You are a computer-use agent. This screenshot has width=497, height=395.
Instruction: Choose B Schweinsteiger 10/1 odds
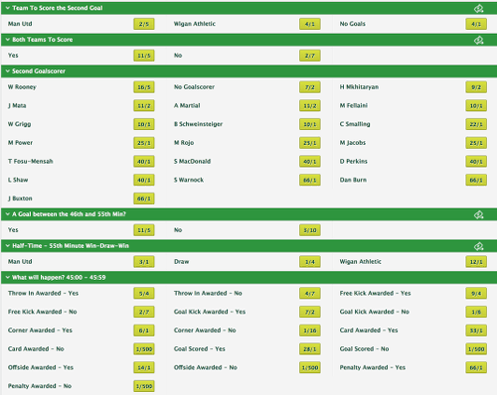coord(310,124)
